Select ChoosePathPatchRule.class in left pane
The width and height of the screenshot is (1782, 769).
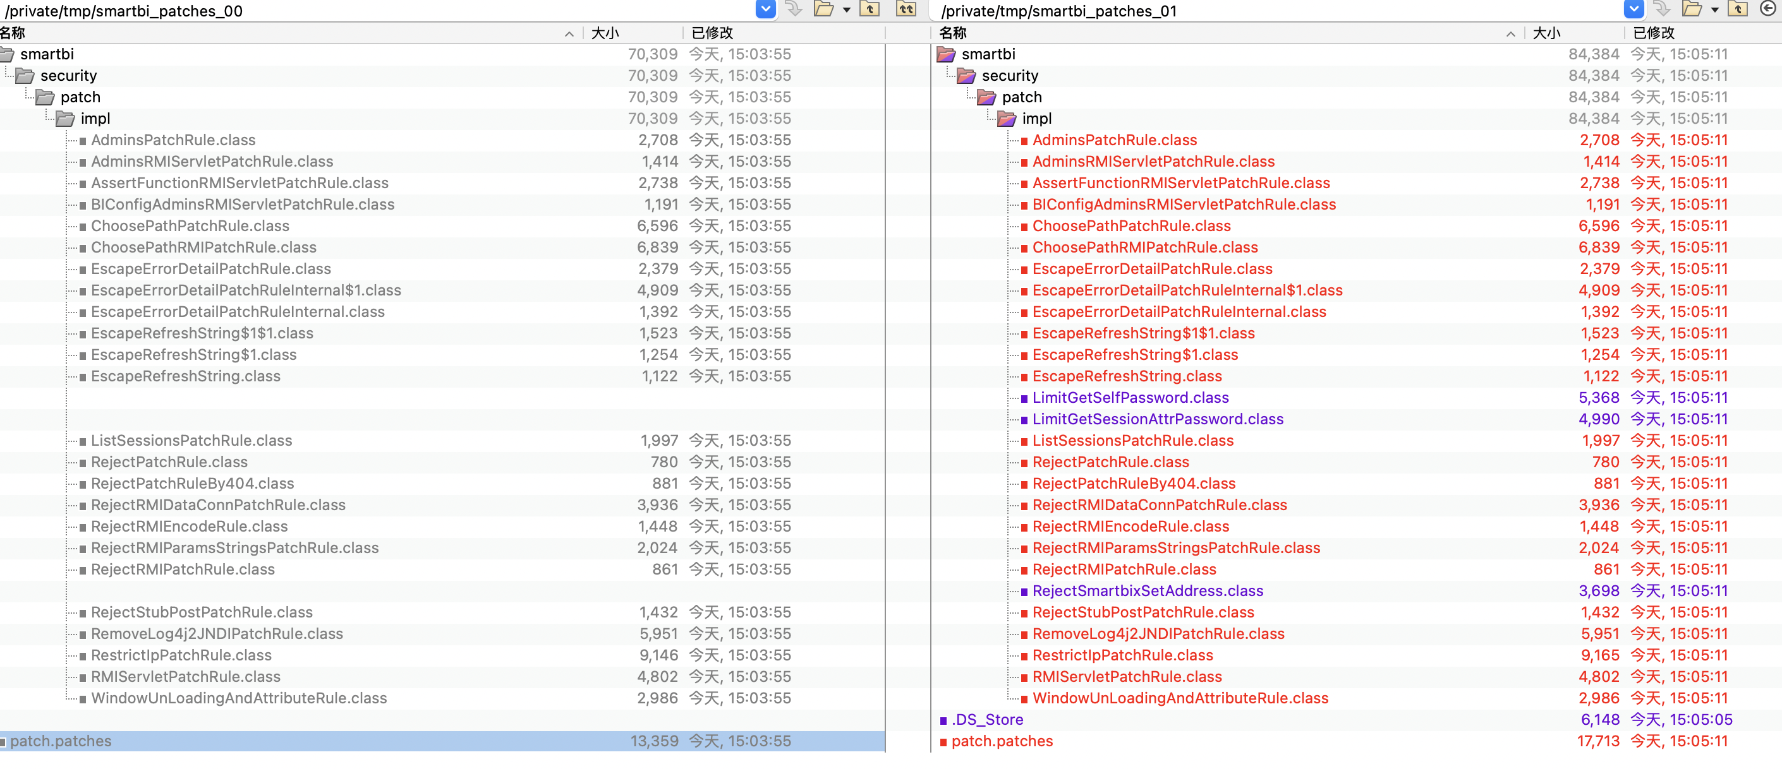click(x=190, y=226)
